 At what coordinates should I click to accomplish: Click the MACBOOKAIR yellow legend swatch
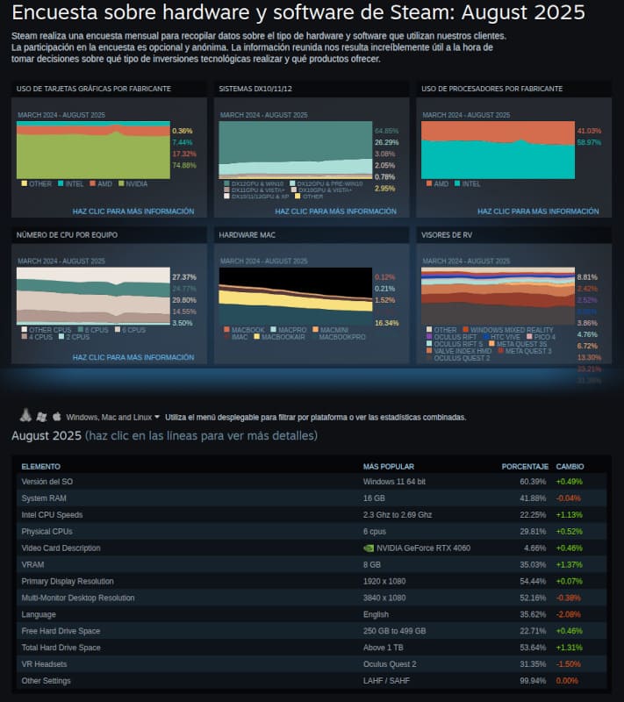257,337
